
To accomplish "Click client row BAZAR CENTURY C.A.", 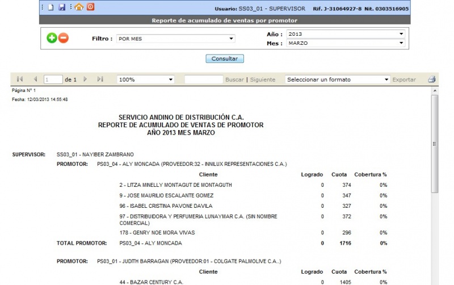I will 151,282.
